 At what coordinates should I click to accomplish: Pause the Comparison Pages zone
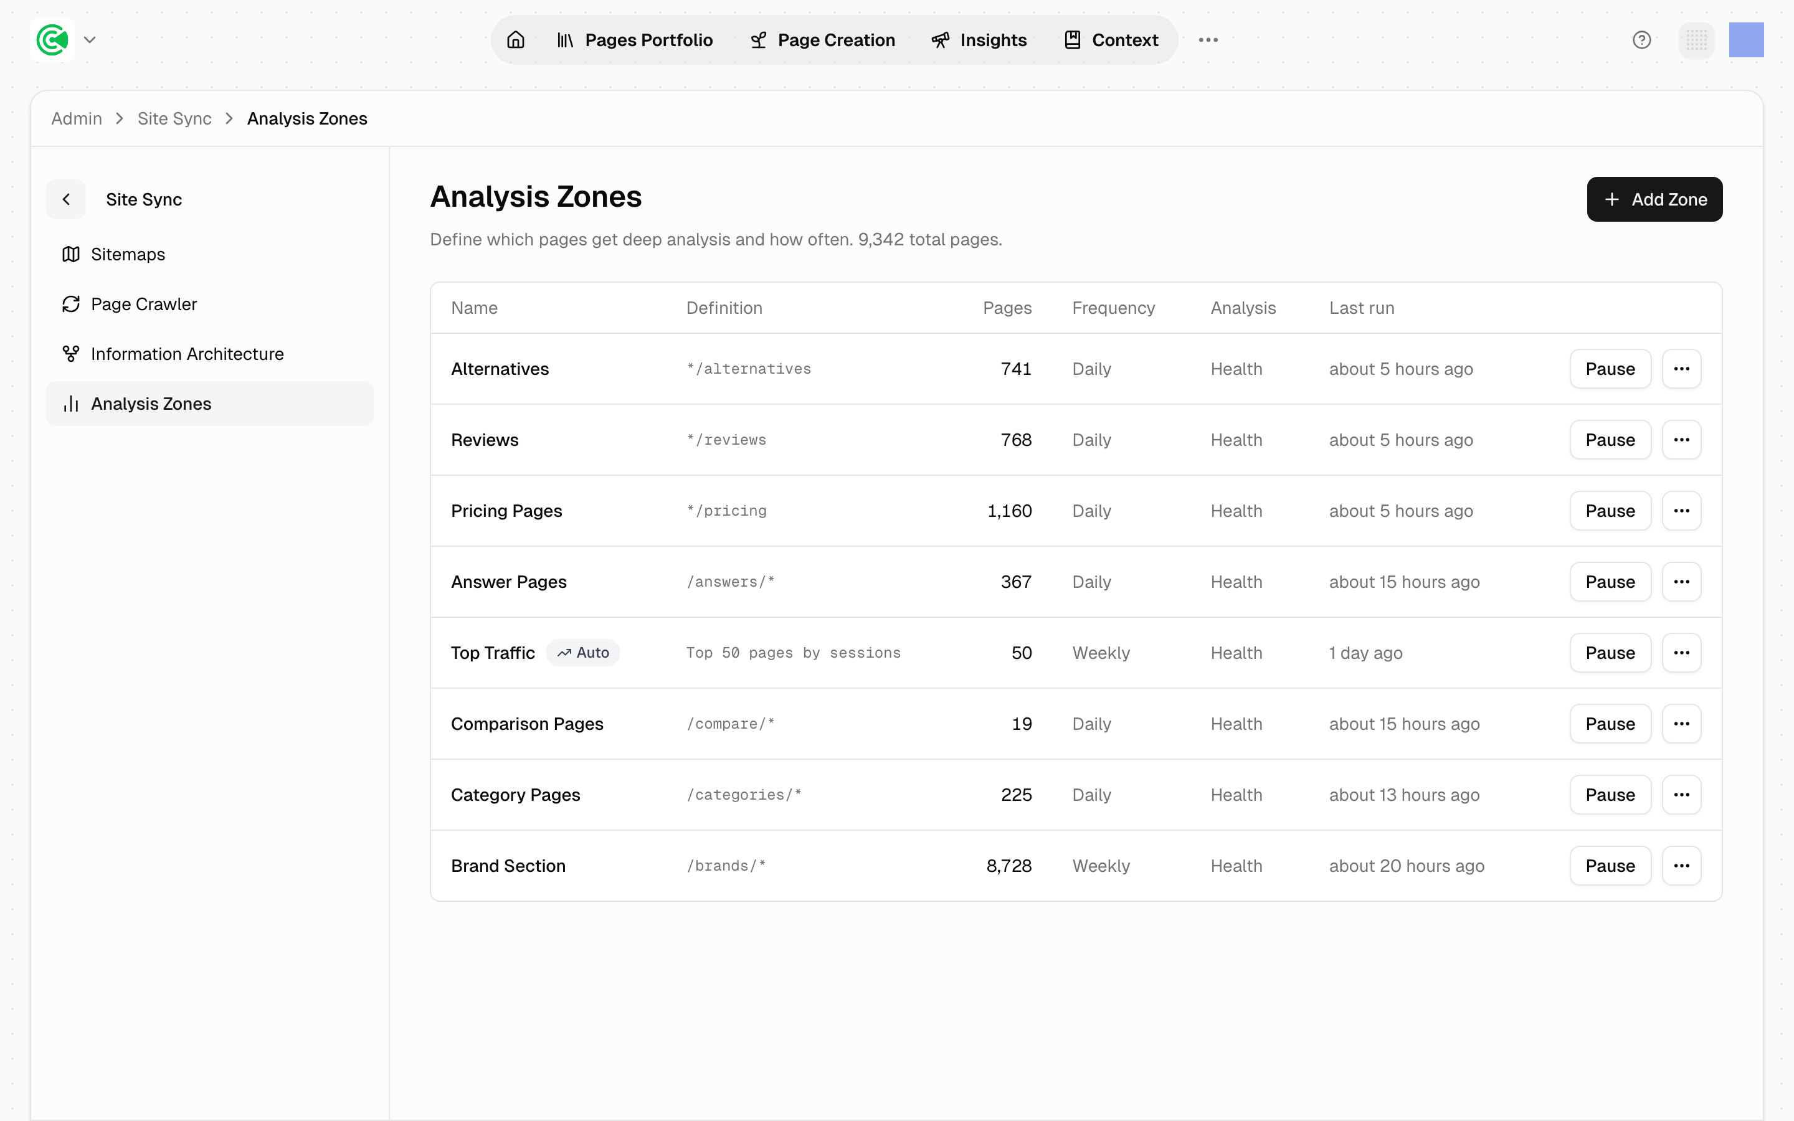pyautogui.click(x=1610, y=724)
